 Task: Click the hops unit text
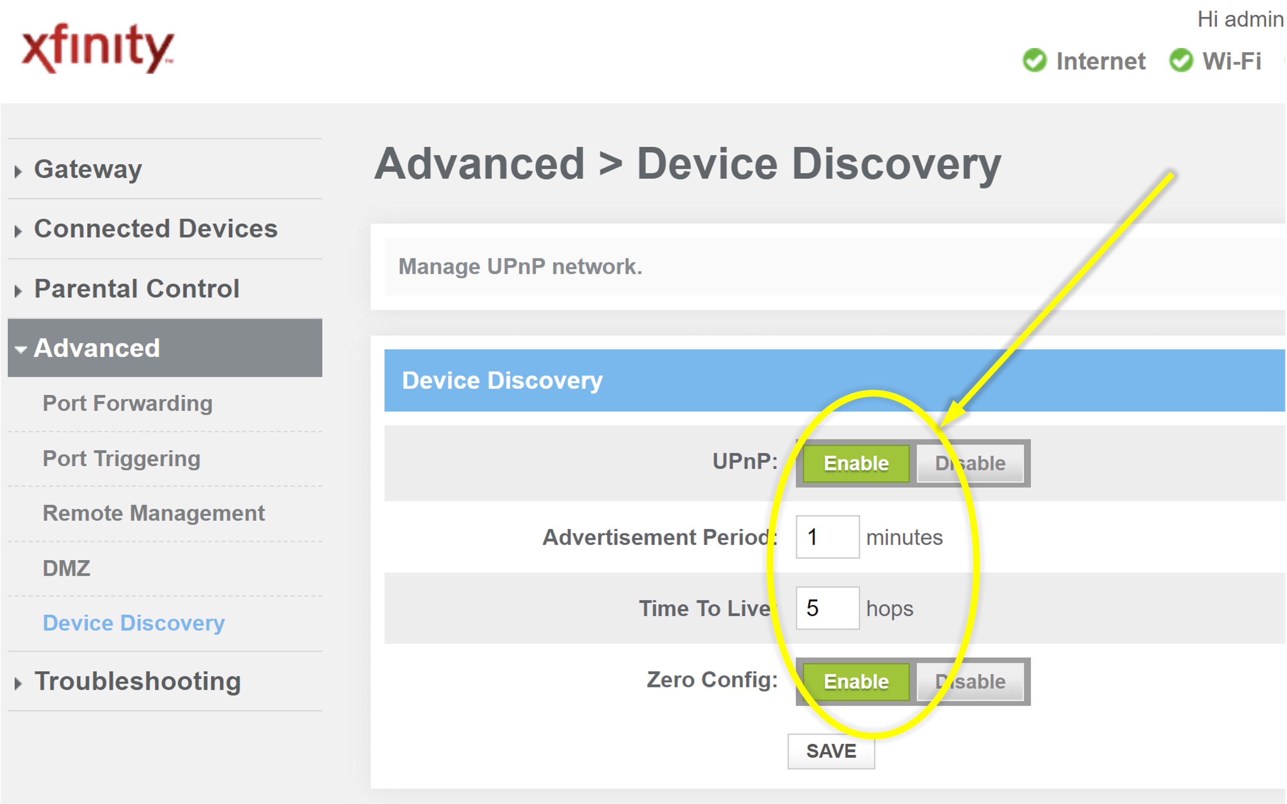[x=890, y=609]
